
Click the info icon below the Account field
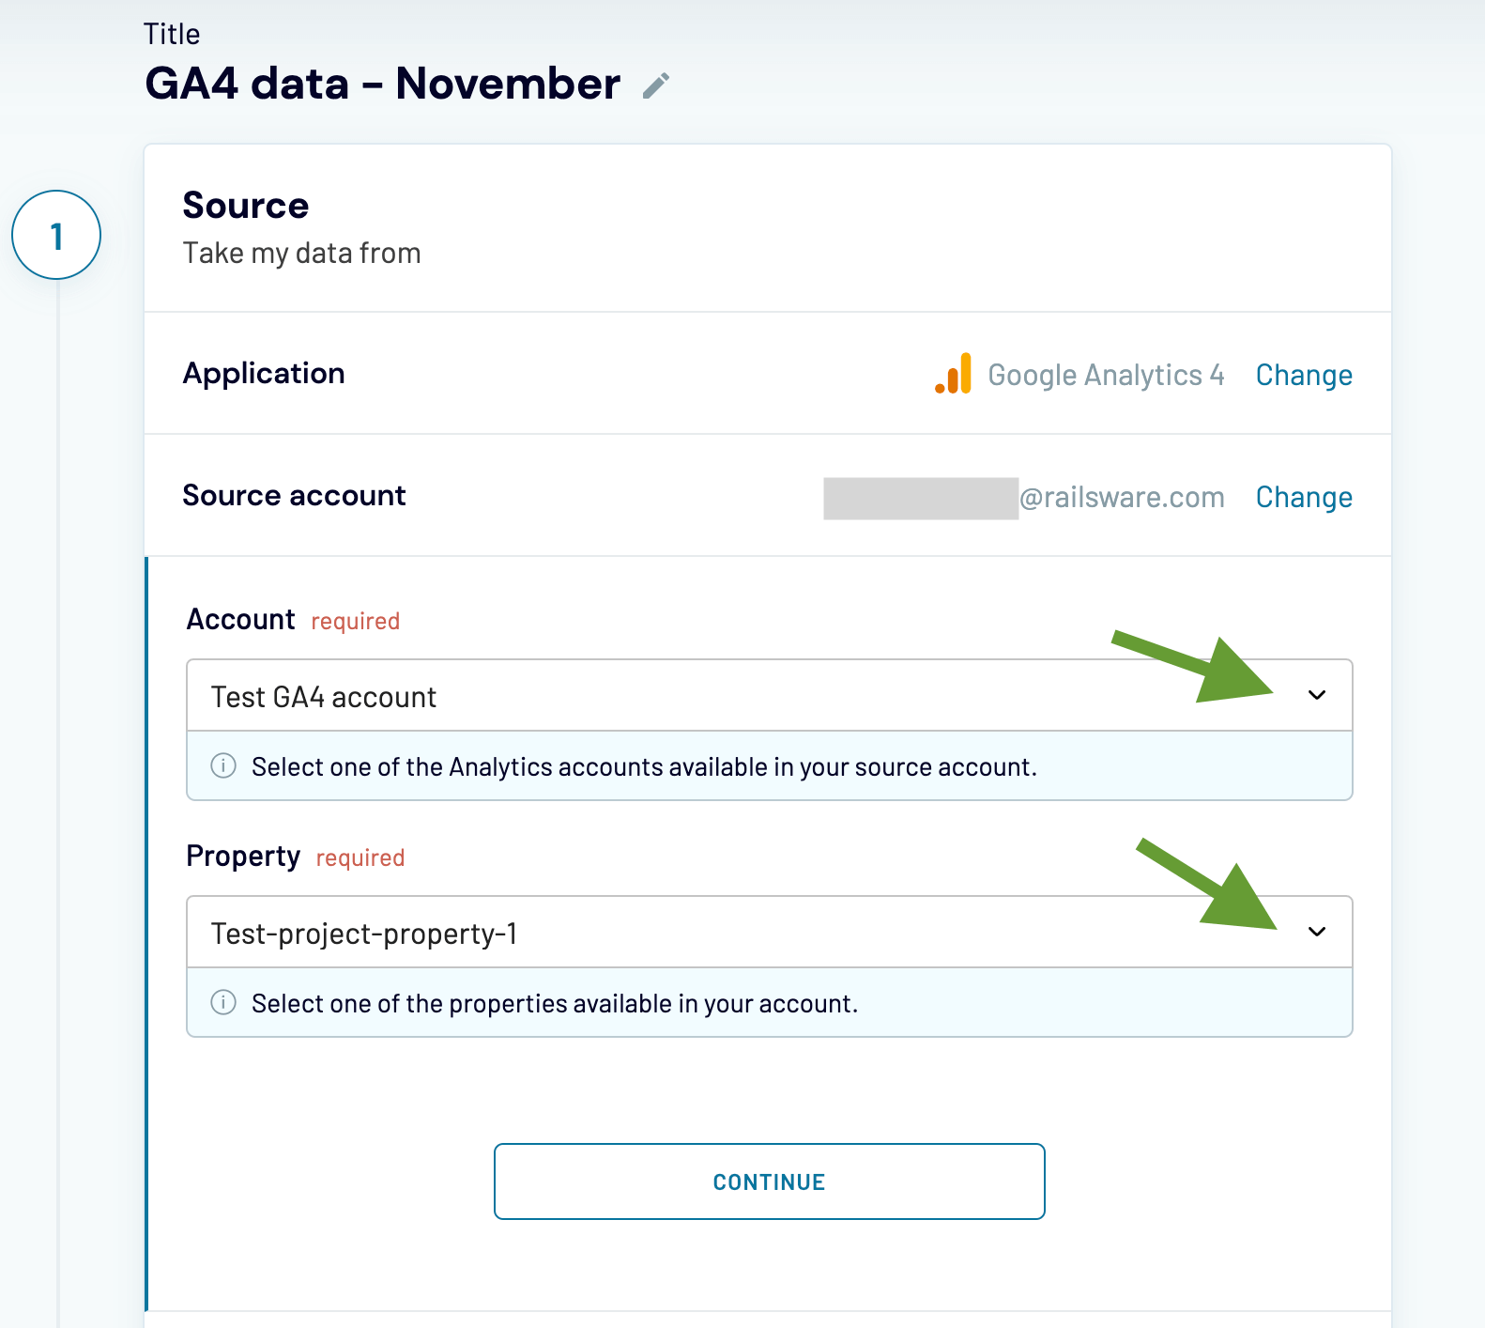tap(222, 766)
